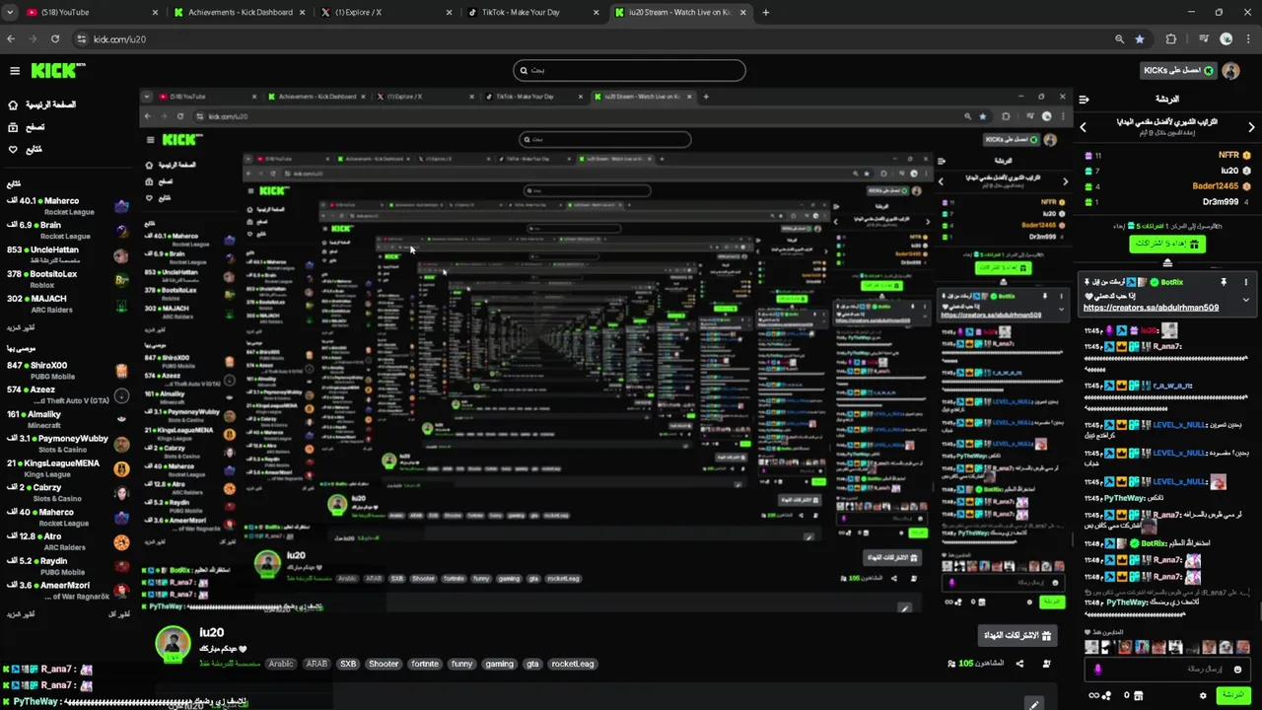Open the user profile avatar at the top right
Image resolution: width=1262 pixels, height=710 pixels.
[x=1230, y=71]
